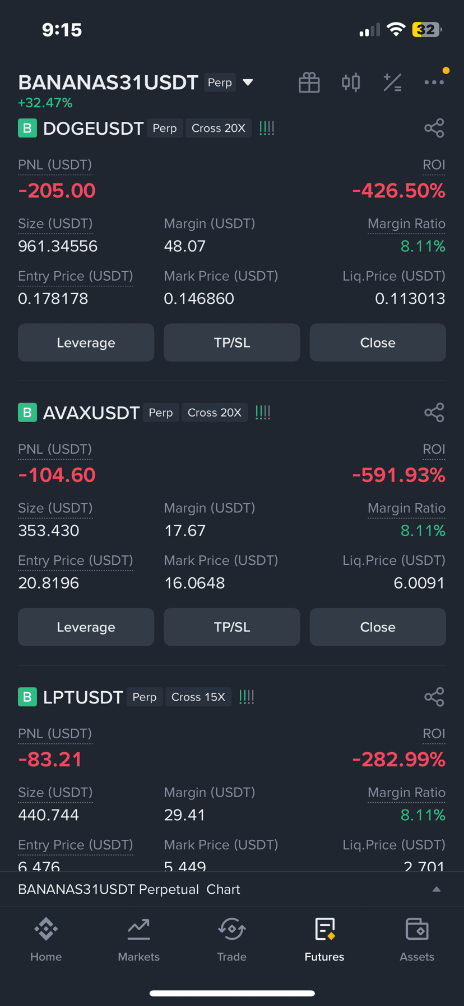
Task: Open the three-dot more options menu
Action: [434, 83]
